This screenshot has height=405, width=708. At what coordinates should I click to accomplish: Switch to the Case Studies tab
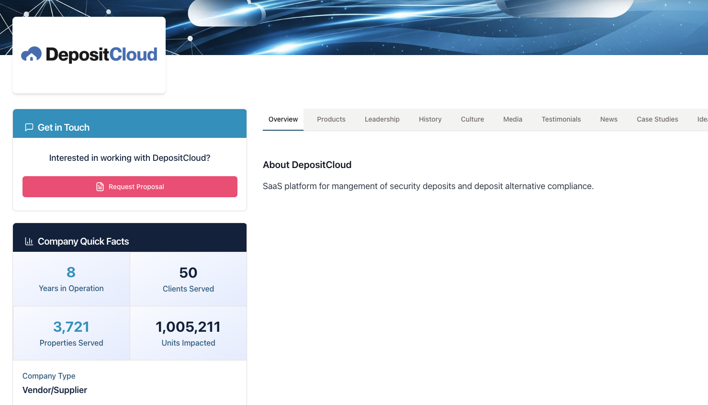(657, 119)
